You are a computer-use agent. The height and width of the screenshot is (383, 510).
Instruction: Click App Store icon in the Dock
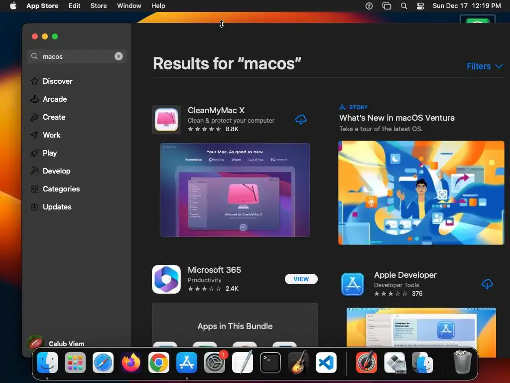(187, 363)
